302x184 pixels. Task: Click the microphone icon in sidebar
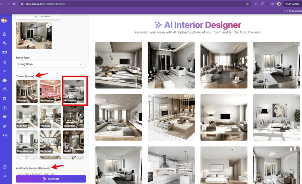coord(5,62)
